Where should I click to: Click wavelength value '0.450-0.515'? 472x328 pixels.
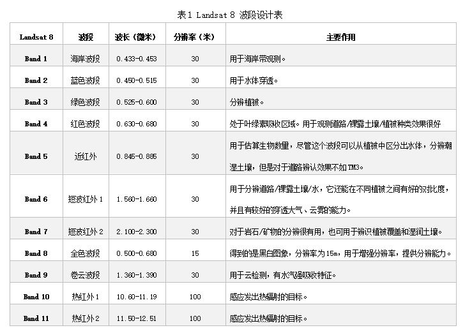(136, 80)
